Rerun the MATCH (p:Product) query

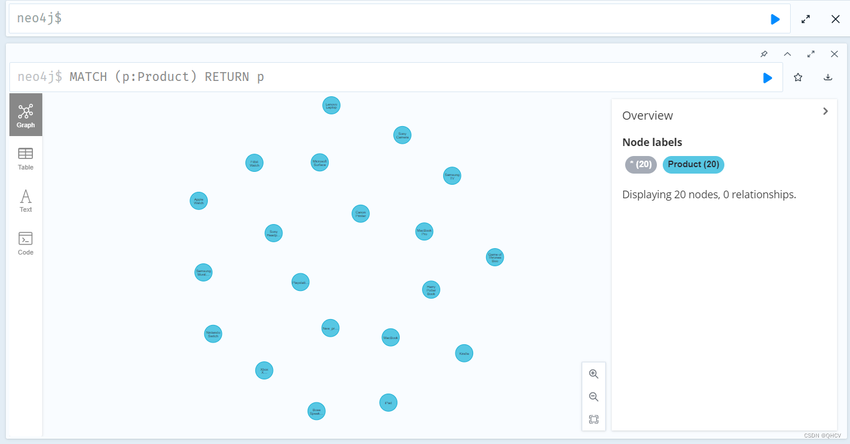pyautogui.click(x=767, y=77)
